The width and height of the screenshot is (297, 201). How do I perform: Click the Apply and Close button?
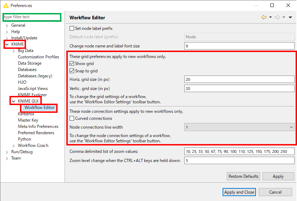tap(239, 192)
